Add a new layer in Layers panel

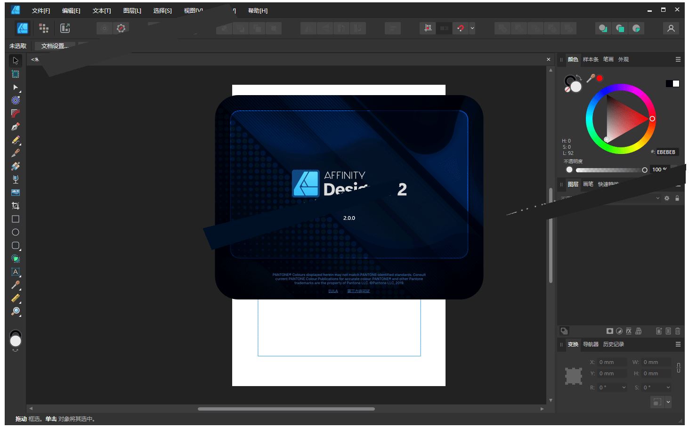click(659, 331)
